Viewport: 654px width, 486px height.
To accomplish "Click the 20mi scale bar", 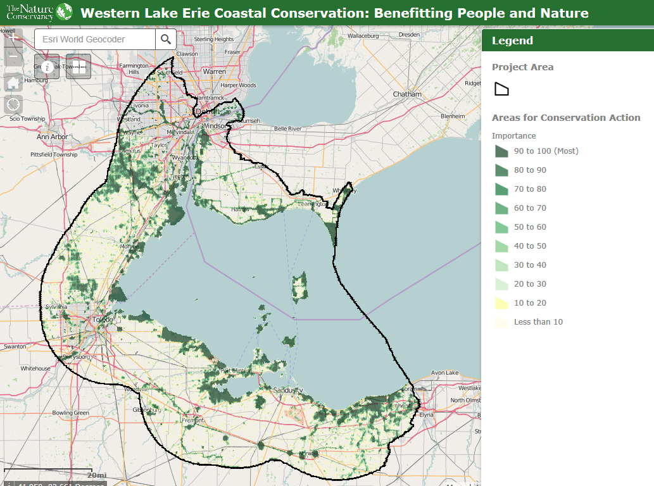I will tap(54, 473).
